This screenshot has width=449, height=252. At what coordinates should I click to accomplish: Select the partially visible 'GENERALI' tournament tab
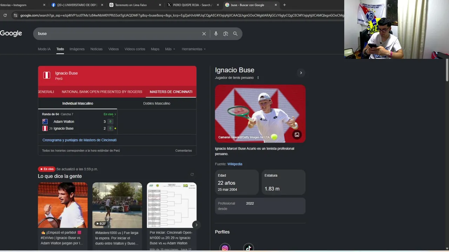46,92
